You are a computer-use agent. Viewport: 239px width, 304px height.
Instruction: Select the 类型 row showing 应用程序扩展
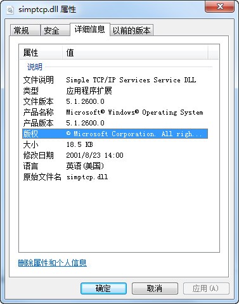(115, 91)
